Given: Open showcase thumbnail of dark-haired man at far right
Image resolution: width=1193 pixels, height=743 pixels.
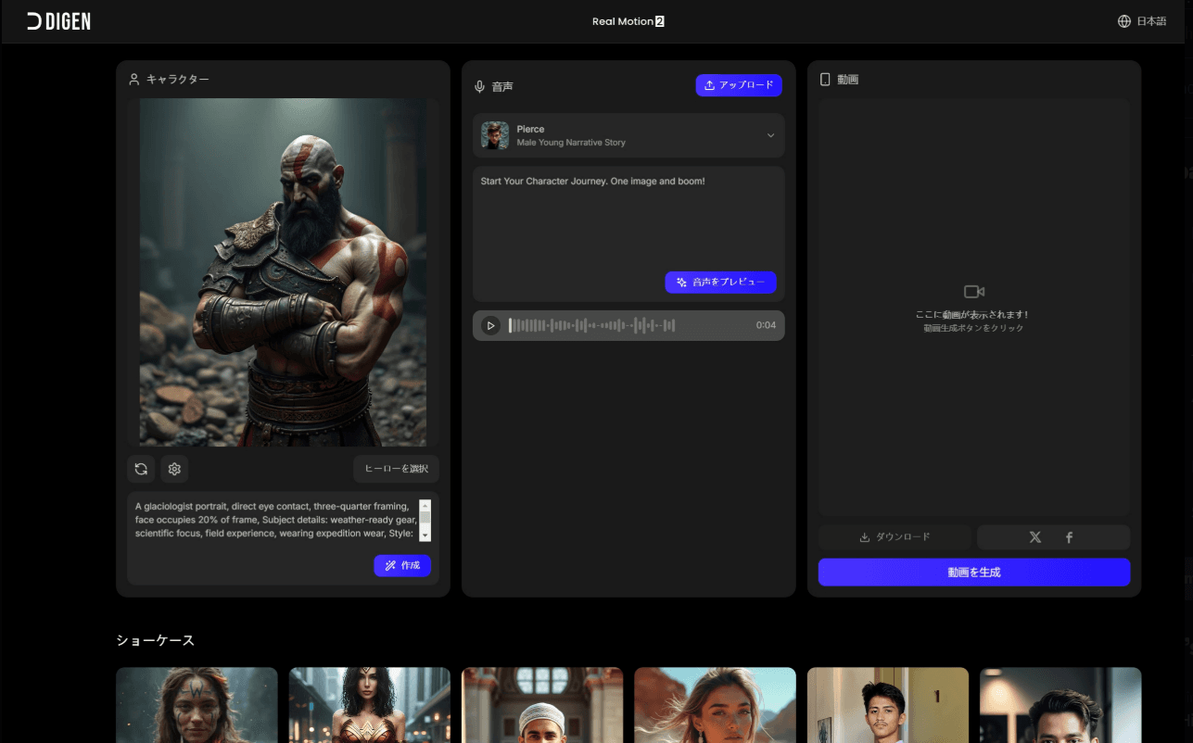Looking at the screenshot, I should pos(1060,705).
